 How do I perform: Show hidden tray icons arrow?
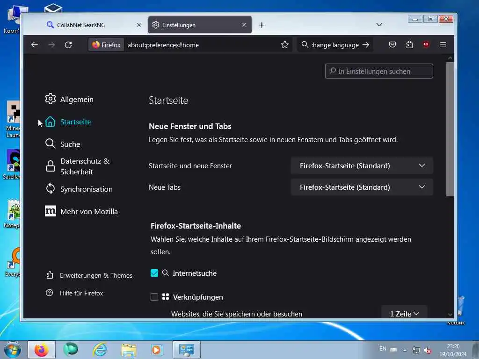tap(405, 350)
